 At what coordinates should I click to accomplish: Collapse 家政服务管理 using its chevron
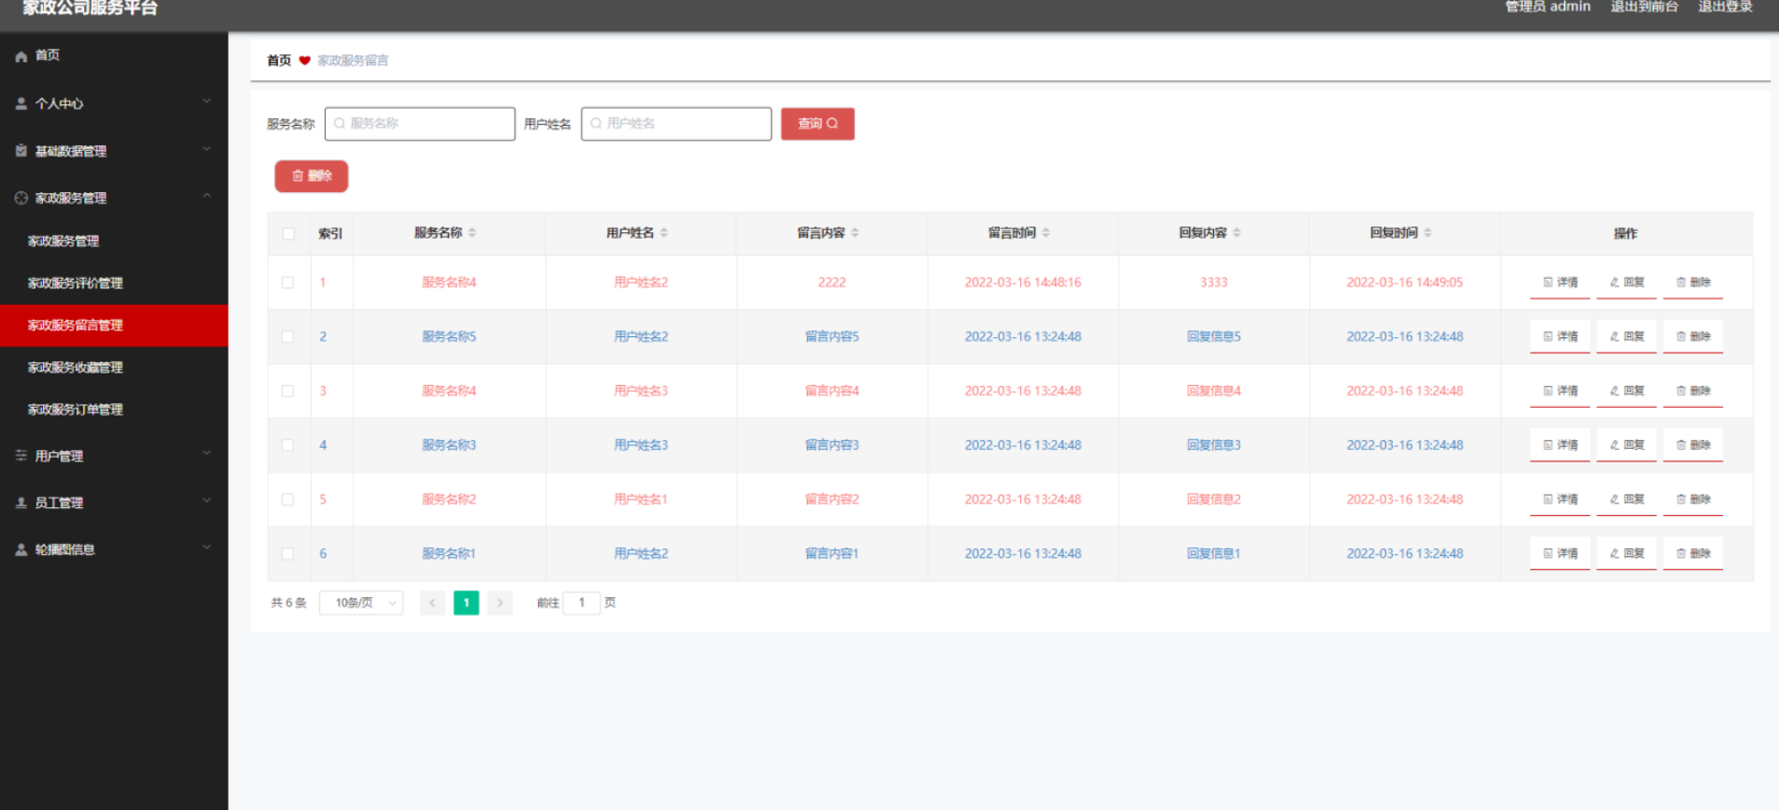206,196
